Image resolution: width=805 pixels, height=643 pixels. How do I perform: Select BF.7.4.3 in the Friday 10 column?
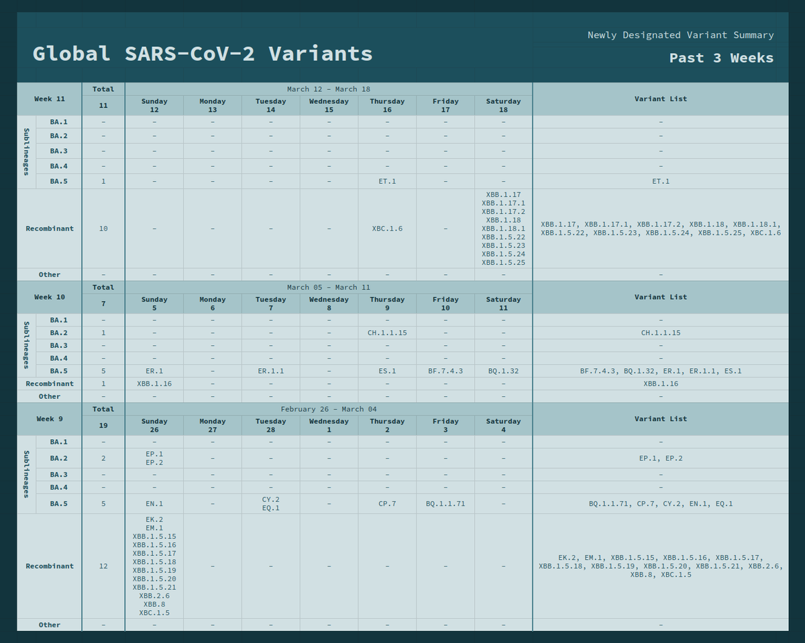pyautogui.click(x=445, y=371)
